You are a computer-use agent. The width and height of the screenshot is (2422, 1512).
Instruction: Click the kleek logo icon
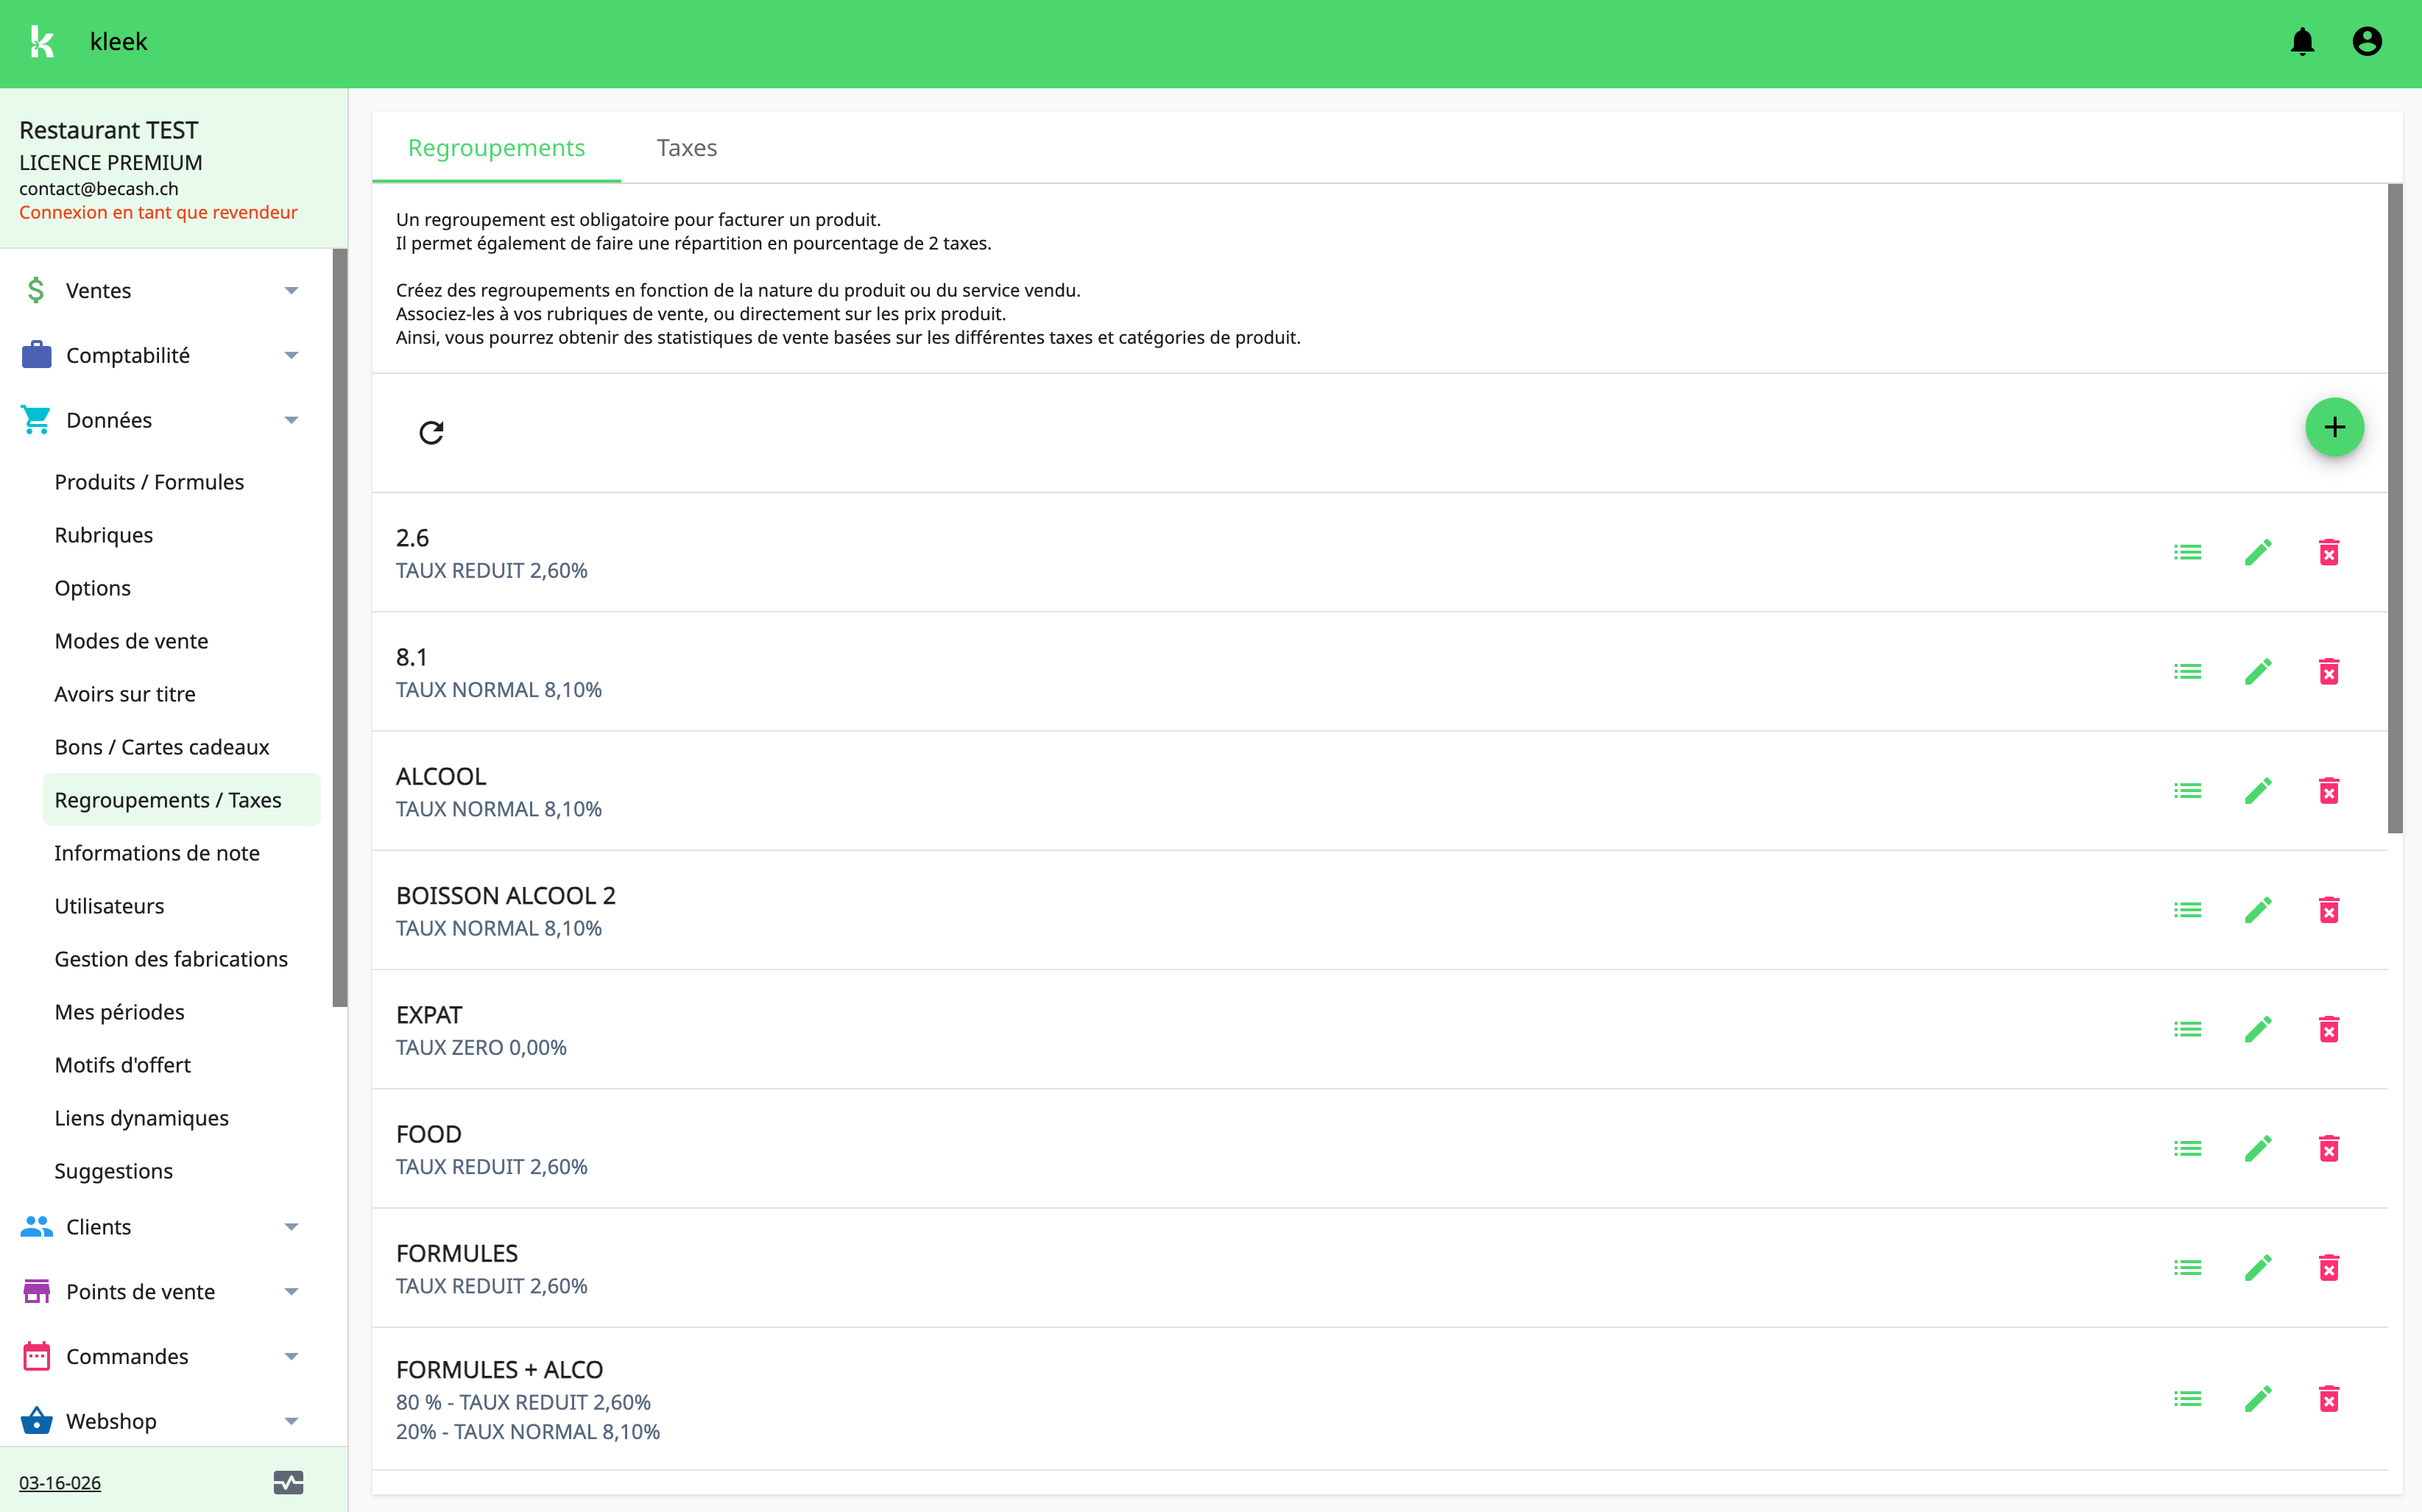point(41,41)
